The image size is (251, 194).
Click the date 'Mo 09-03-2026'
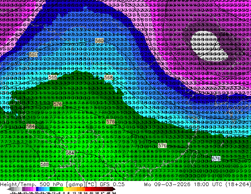point(167,184)
